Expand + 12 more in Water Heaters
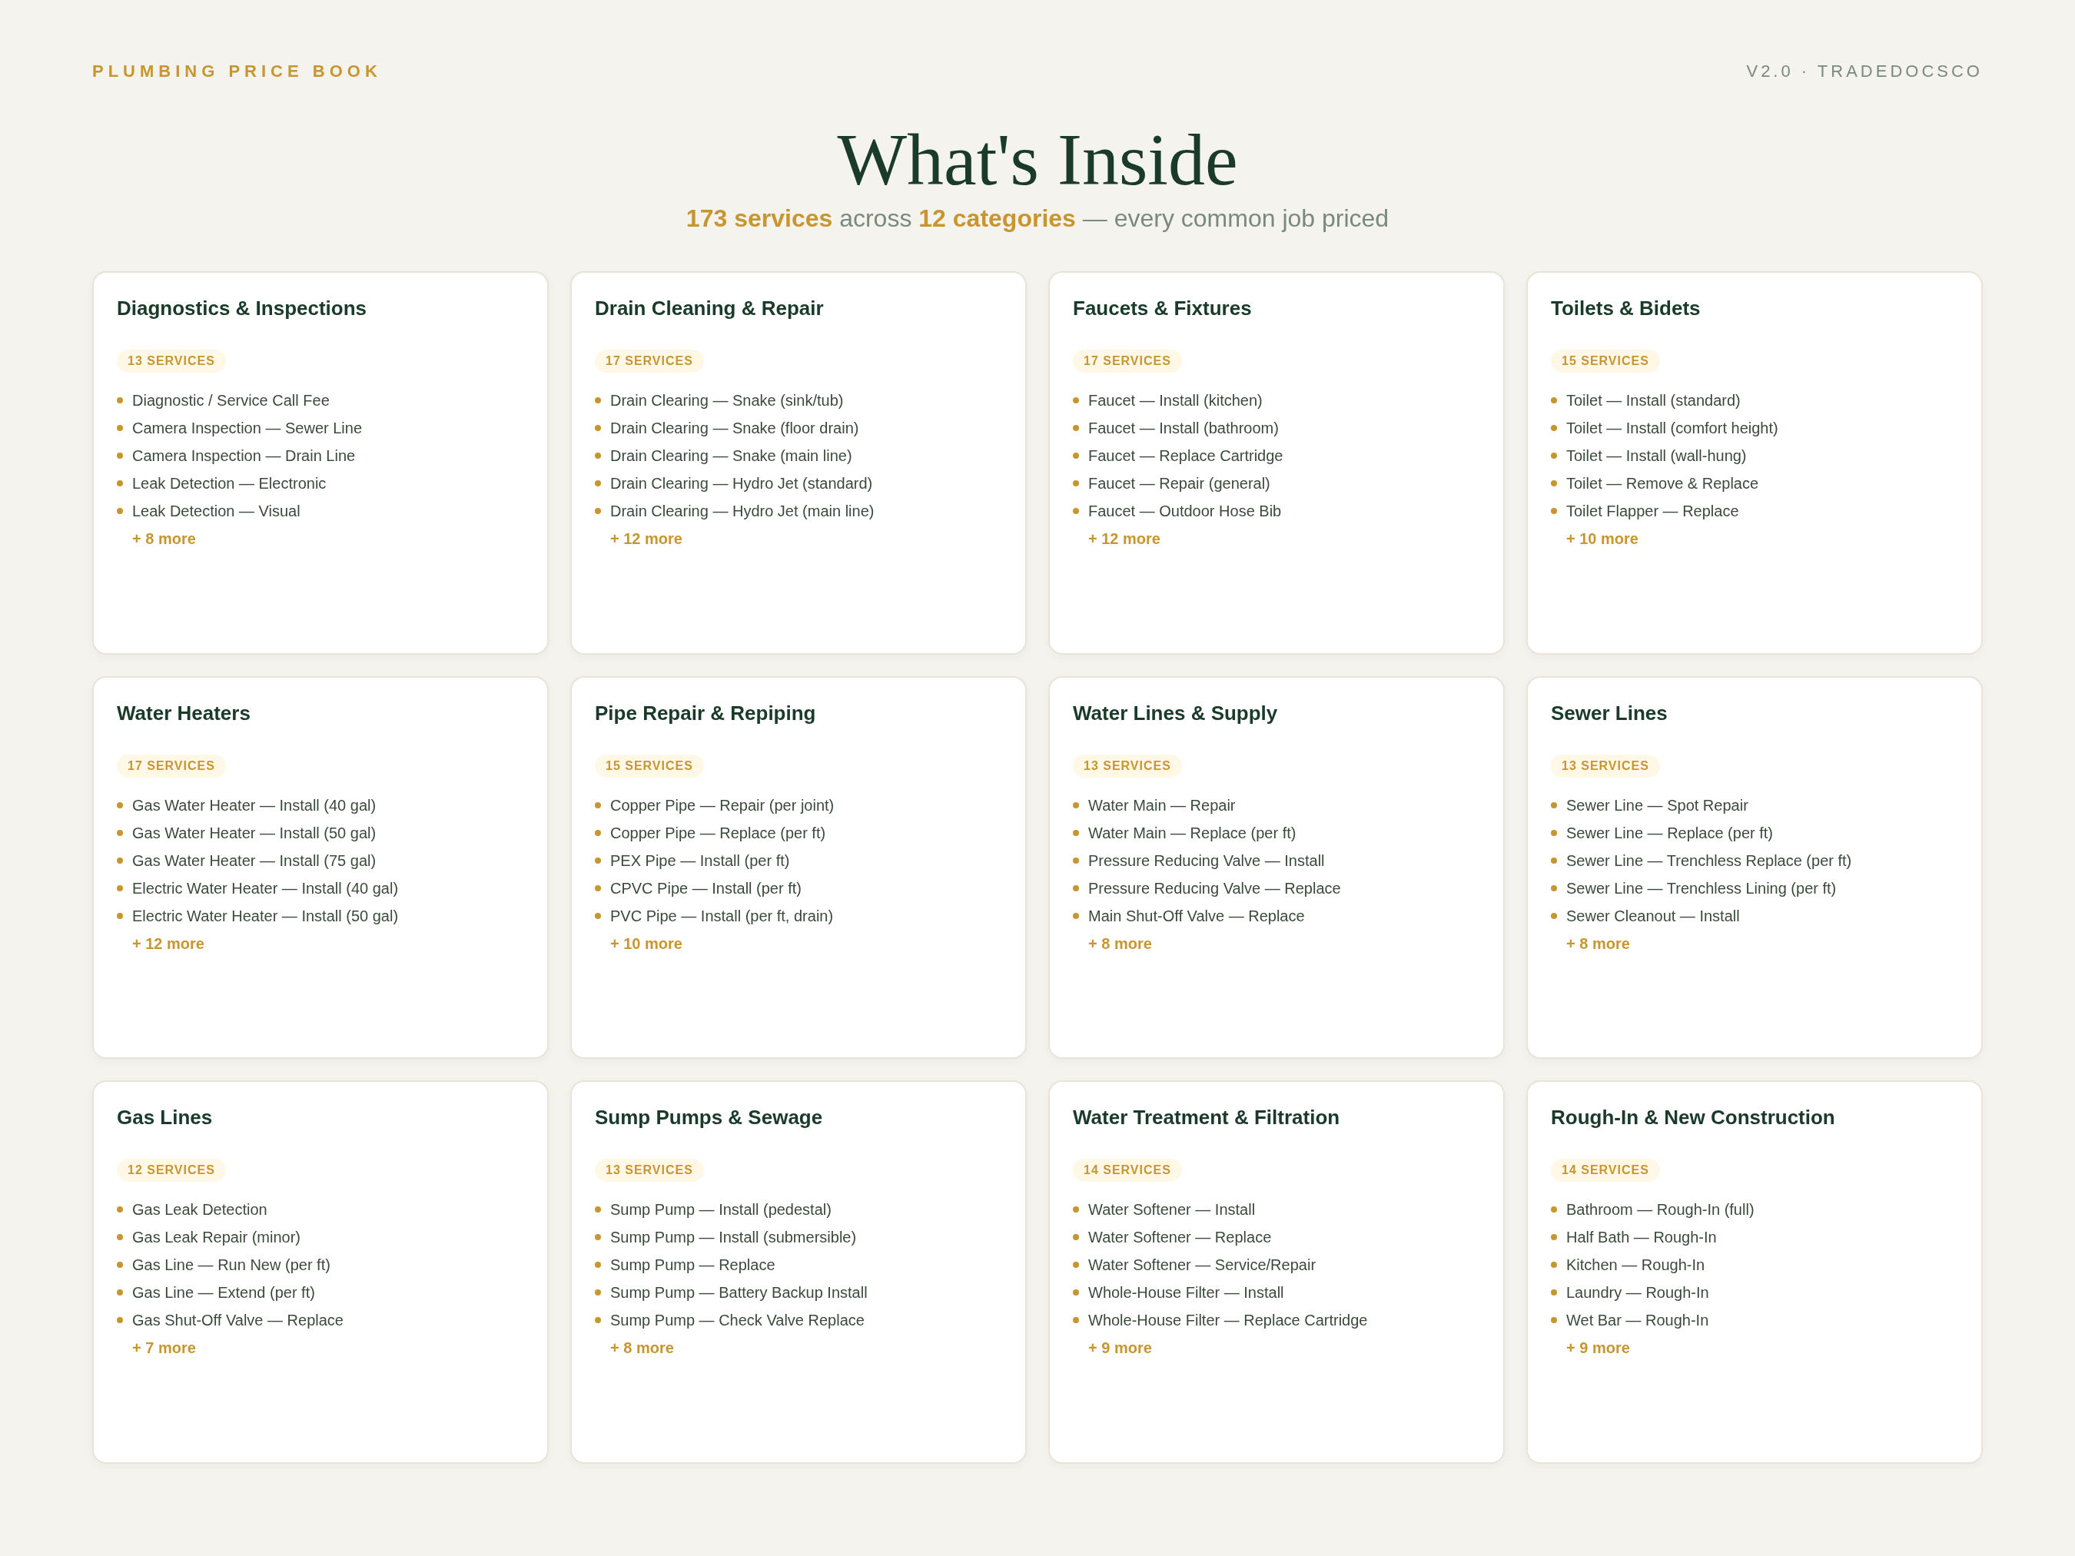Viewport: 2075px width, 1556px height. (x=168, y=944)
